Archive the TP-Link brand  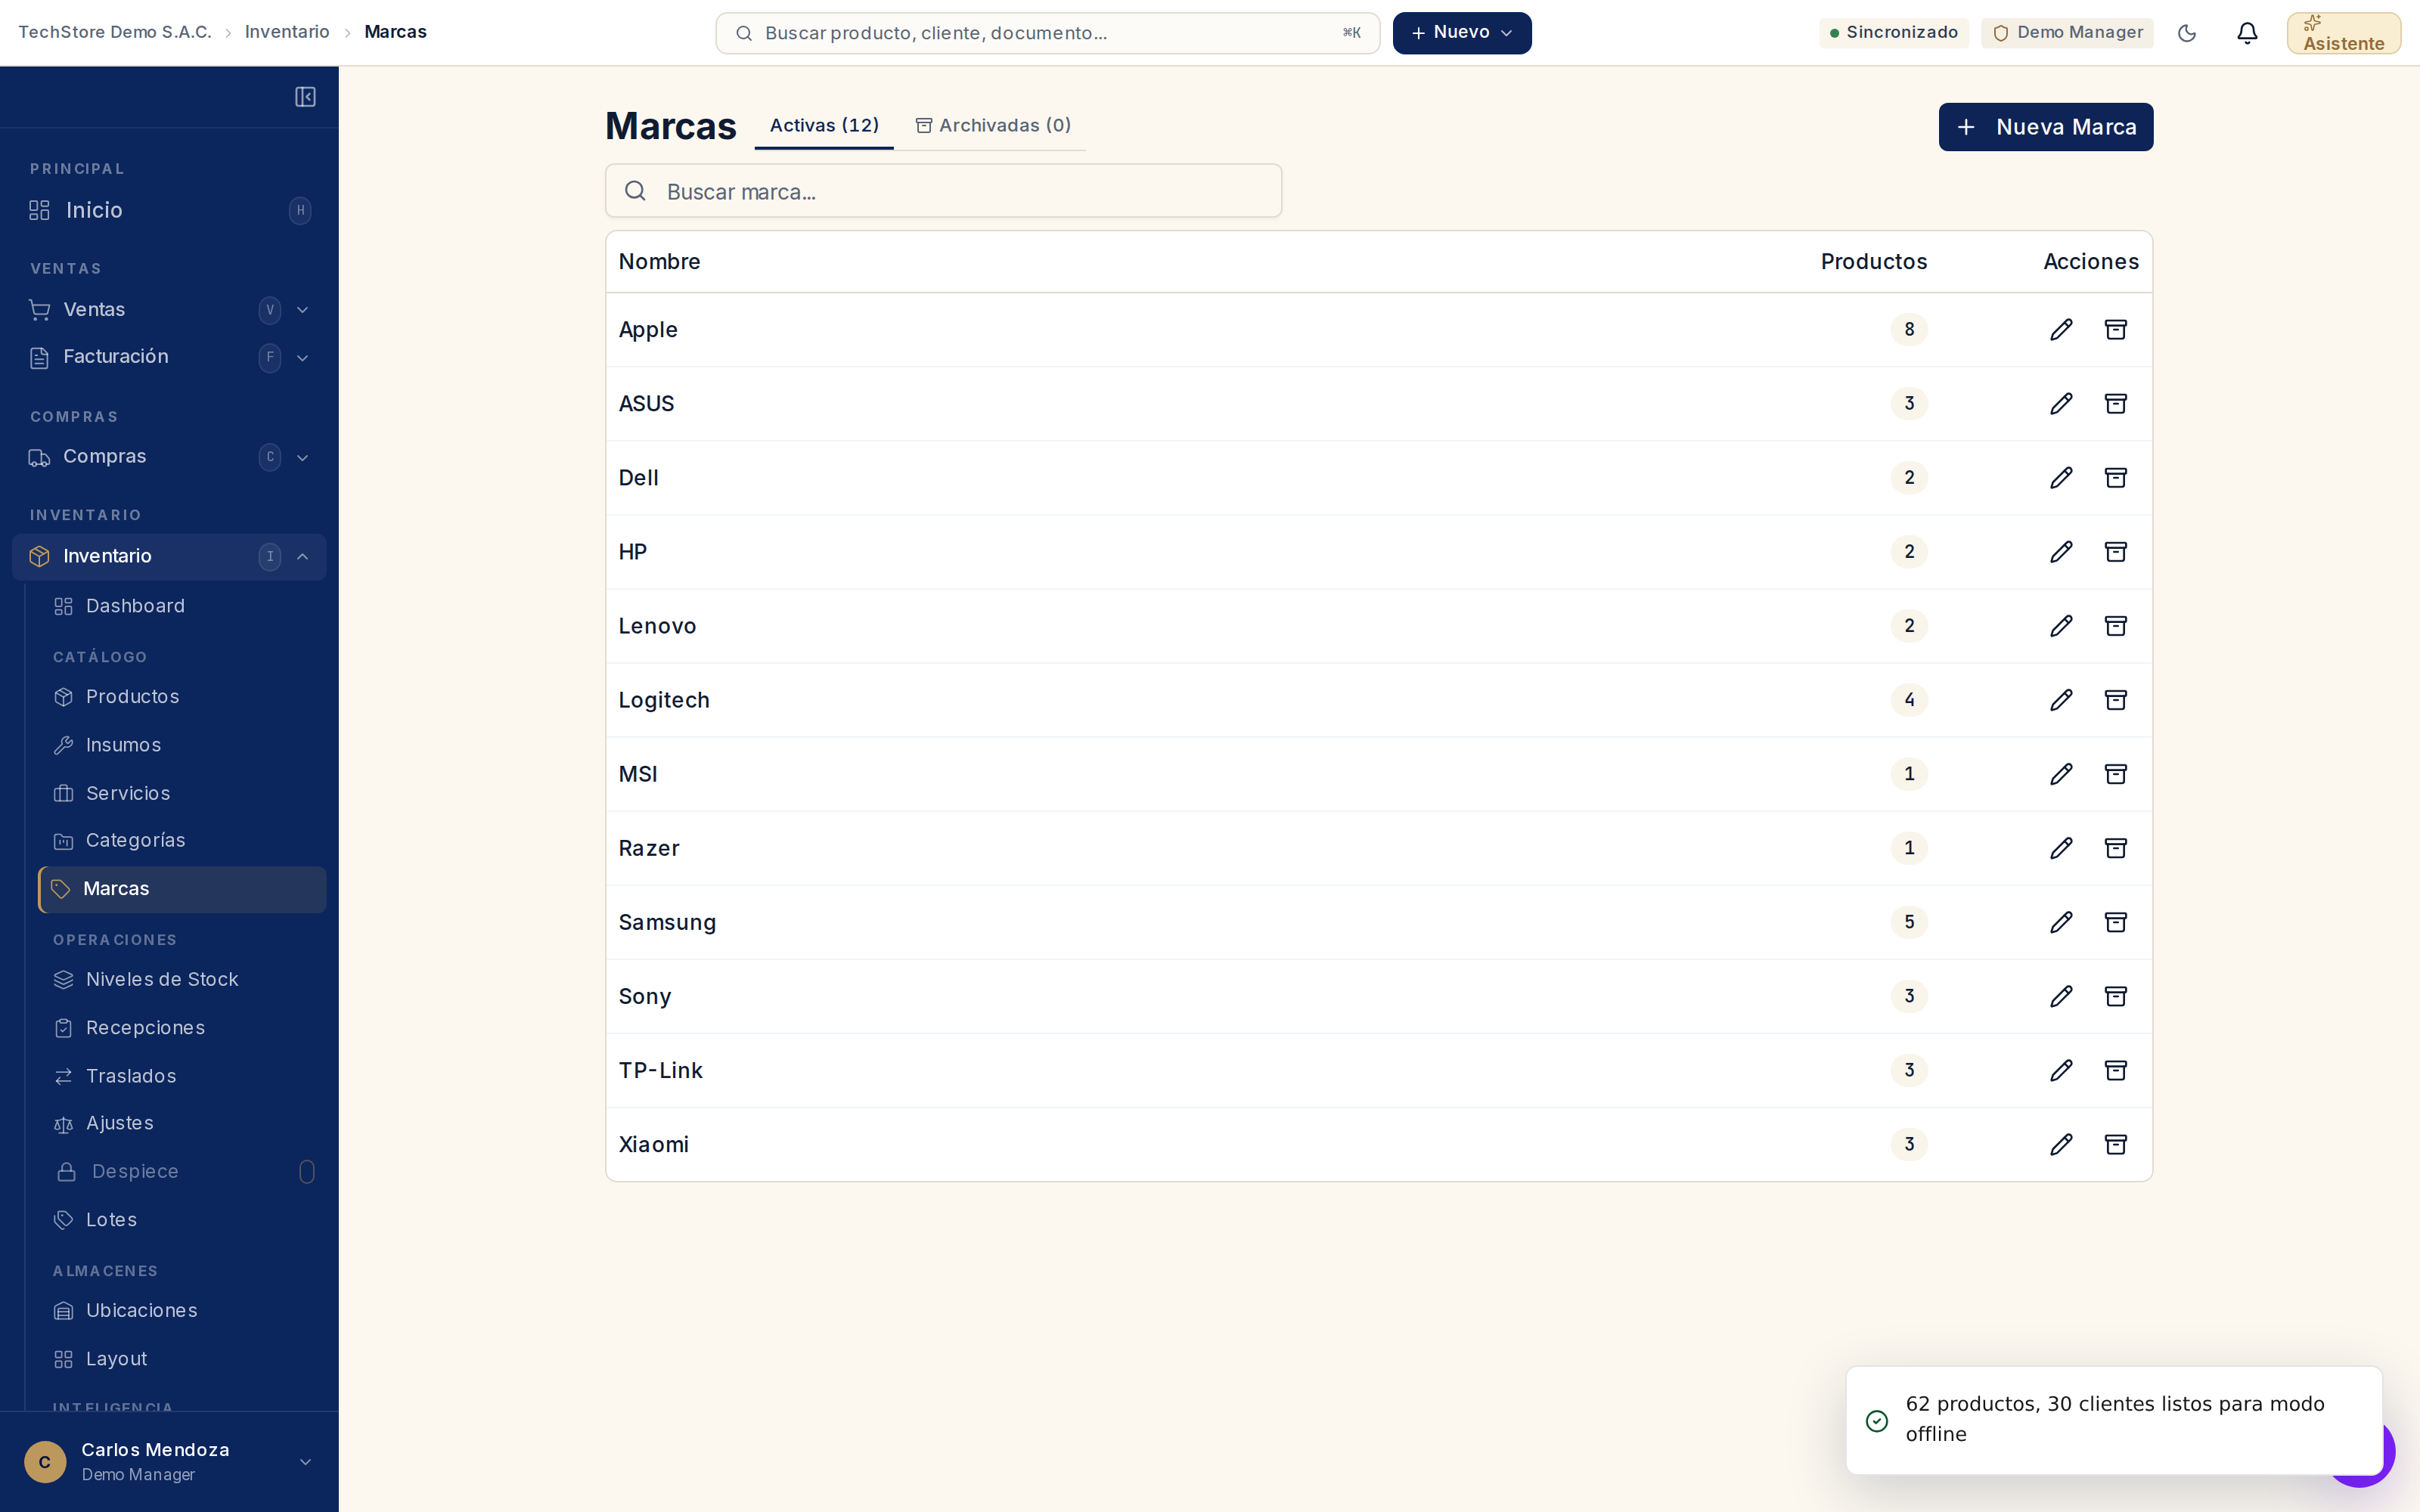pyautogui.click(x=2115, y=1070)
